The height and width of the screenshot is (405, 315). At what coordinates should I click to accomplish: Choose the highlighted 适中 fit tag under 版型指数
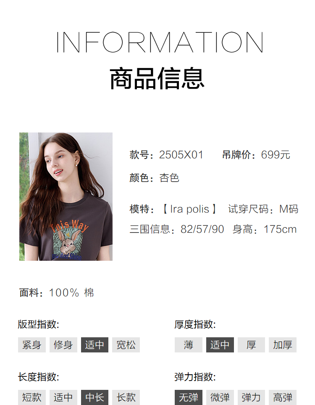point(94,345)
